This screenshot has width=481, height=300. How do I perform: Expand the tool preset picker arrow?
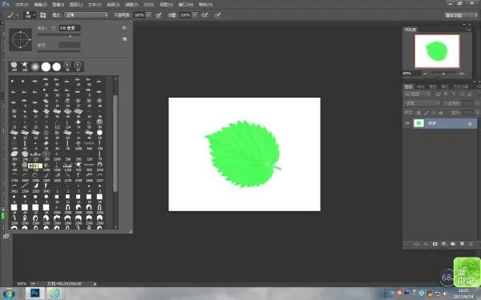pyautogui.click(x=17, y=15)
